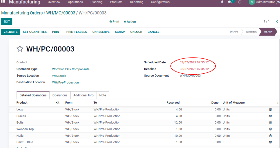280x148 pixels.
Task: Delete the Bolts row with trash icon
Action: [270, 122]
